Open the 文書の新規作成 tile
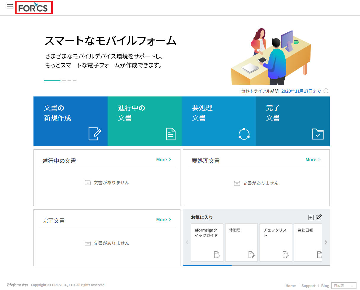The height and width of the screenshot is (290, 360). pos(71,121)
